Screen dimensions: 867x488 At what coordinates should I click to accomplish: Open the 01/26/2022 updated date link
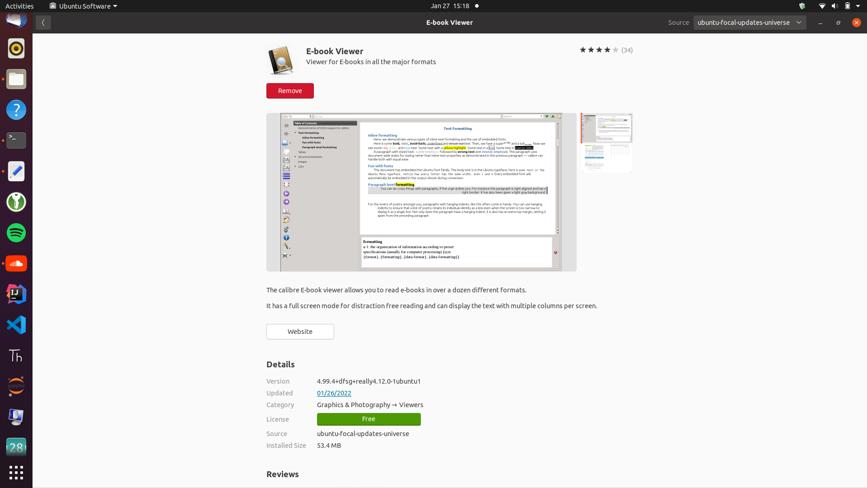click(x=334, y=393)
